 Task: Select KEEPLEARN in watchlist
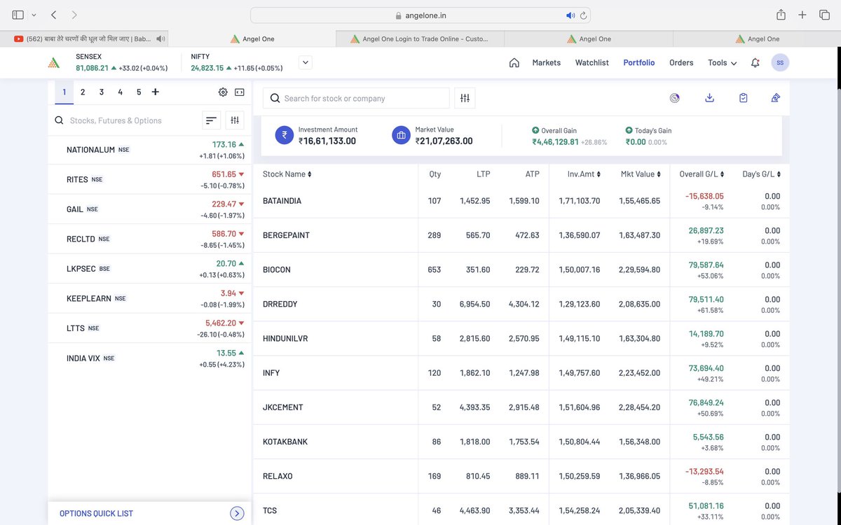click(x=150, y=298)
